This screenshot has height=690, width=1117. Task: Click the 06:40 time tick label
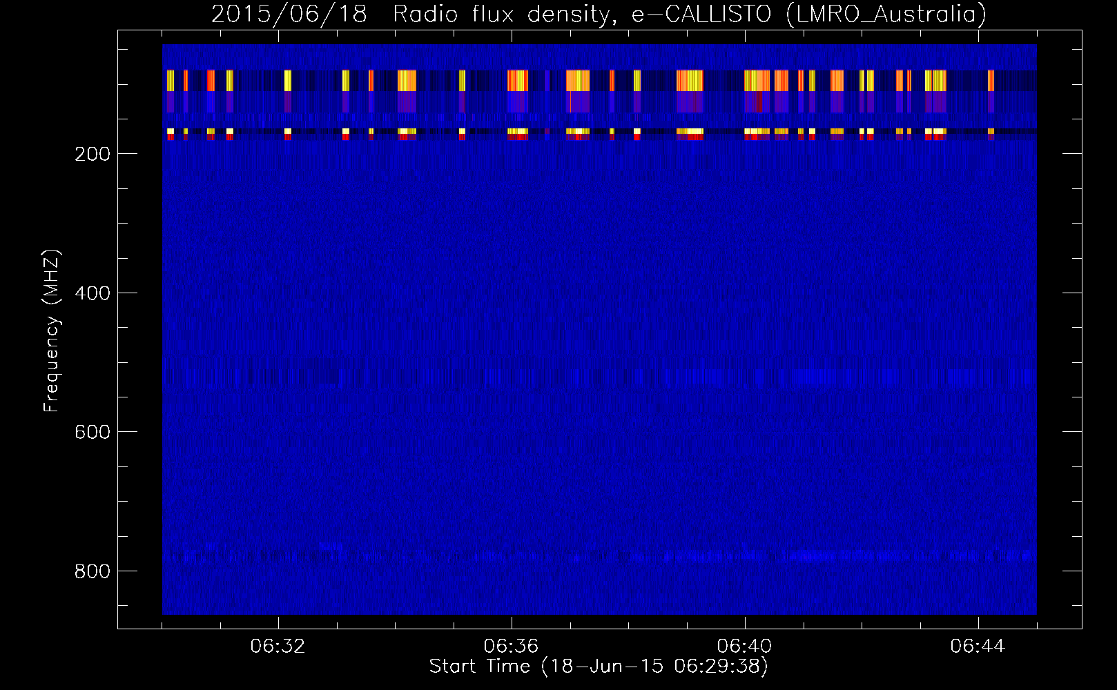pyautogui.click(x=744, y=647)
